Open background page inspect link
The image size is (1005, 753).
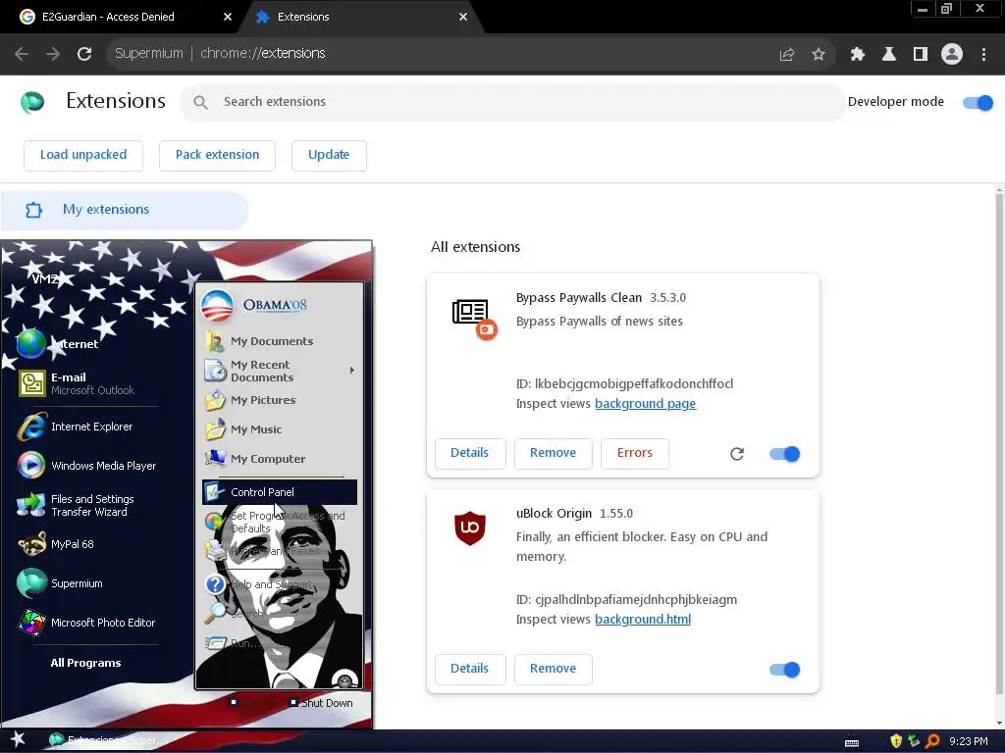(646, 404)
